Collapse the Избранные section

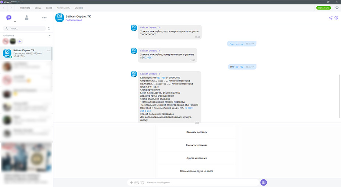point(49,36)
